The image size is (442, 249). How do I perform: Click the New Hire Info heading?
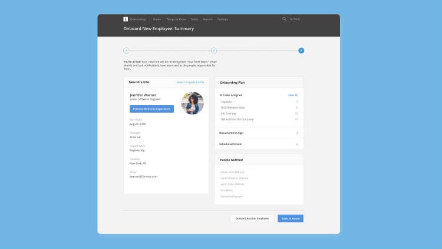139,82
